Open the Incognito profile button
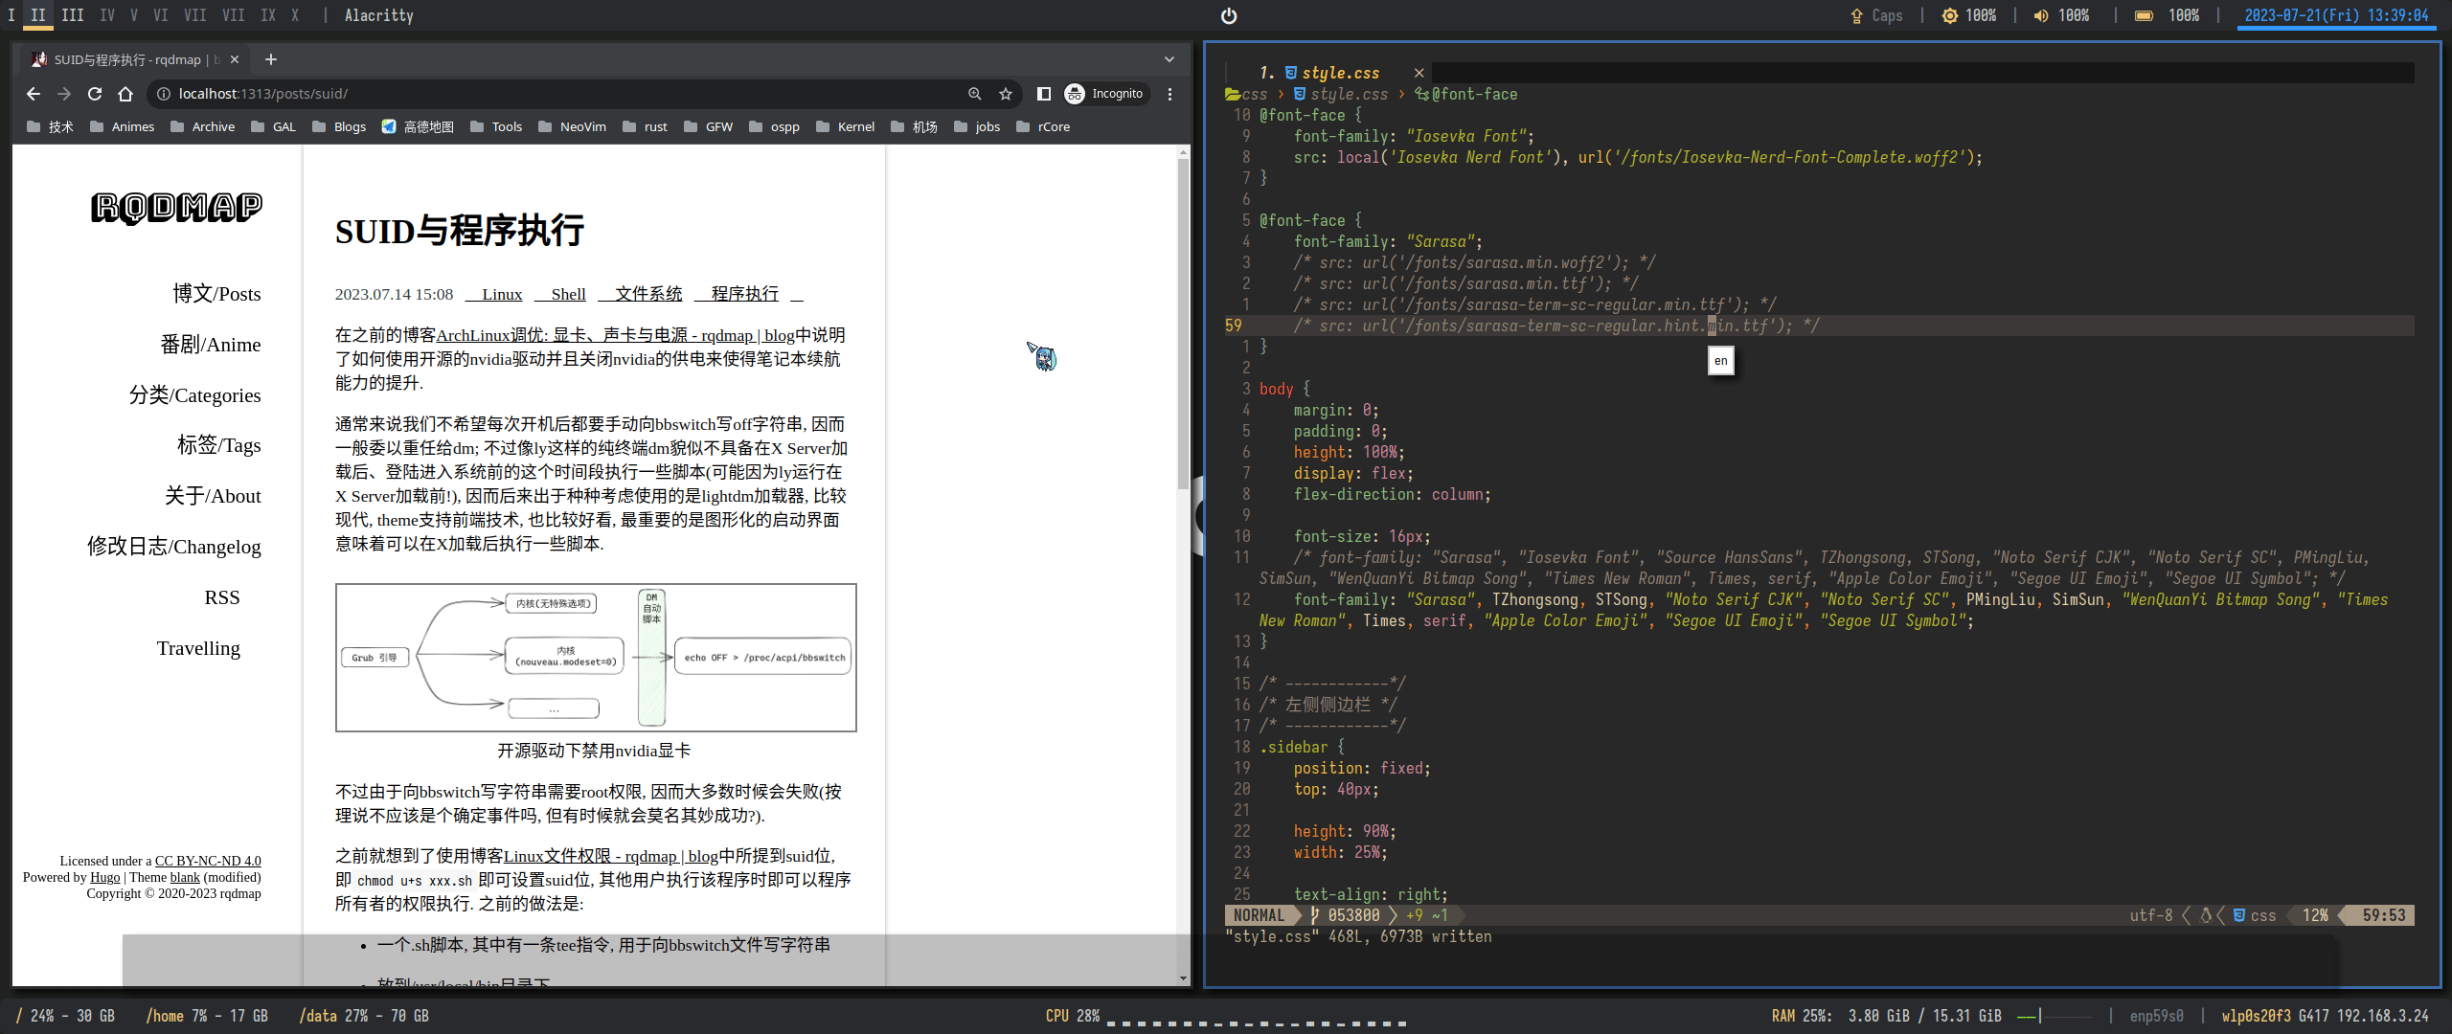The image size is (2452, 1034). click(1105, 94)
